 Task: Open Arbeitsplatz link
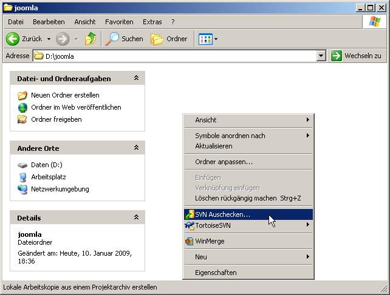pos(49,177)
